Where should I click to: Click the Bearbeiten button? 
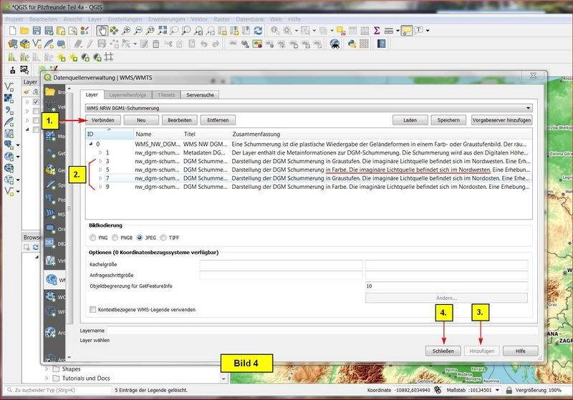tap(180, 120)
